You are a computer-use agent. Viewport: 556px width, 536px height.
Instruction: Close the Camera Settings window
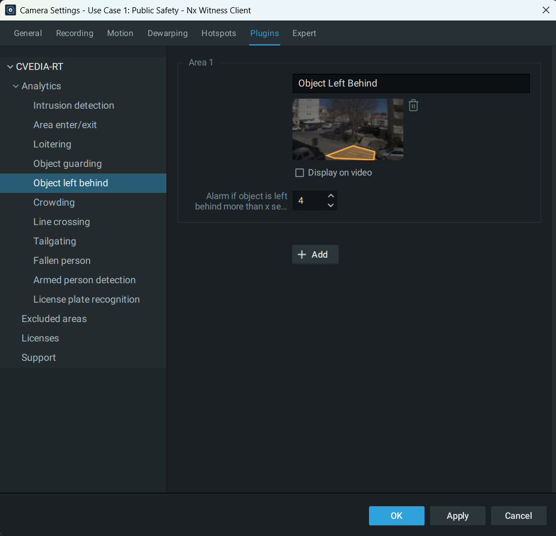[x=545, y=10]
